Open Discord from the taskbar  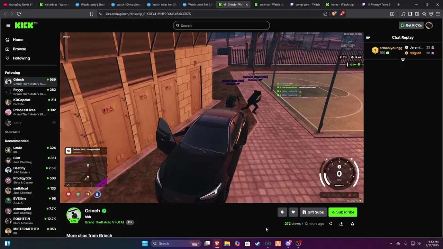click(288, 243)
